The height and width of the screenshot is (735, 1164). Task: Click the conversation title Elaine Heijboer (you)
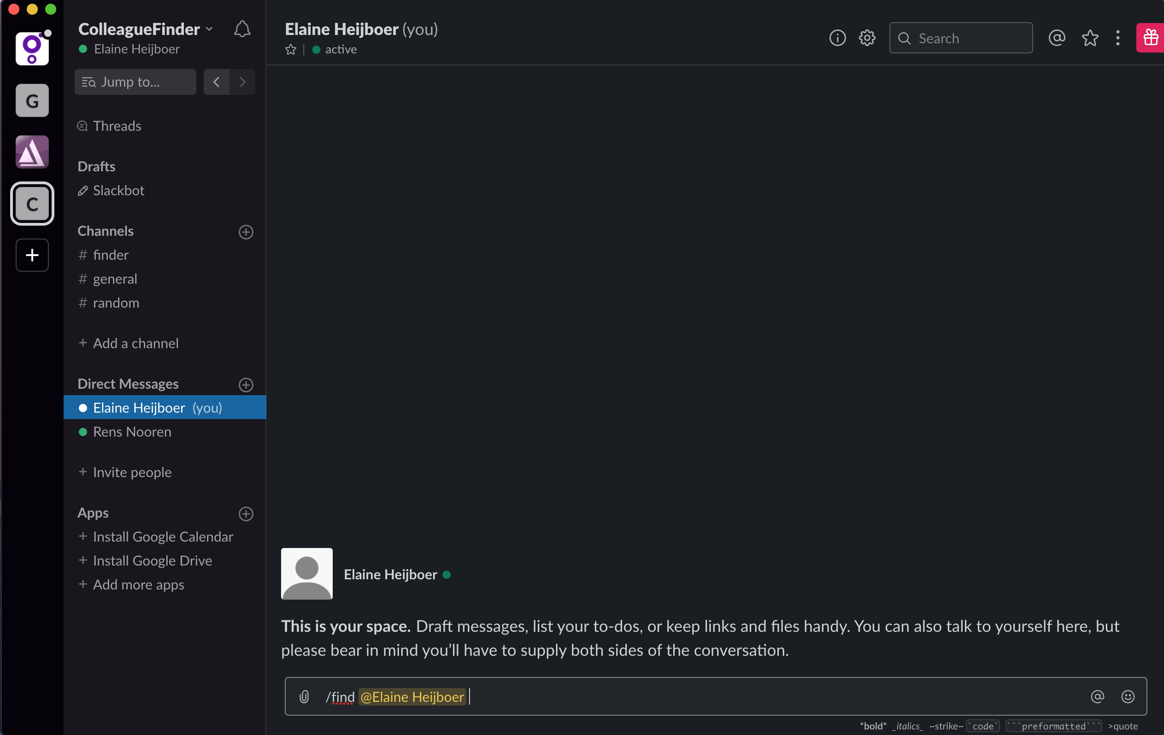point(361,29)
